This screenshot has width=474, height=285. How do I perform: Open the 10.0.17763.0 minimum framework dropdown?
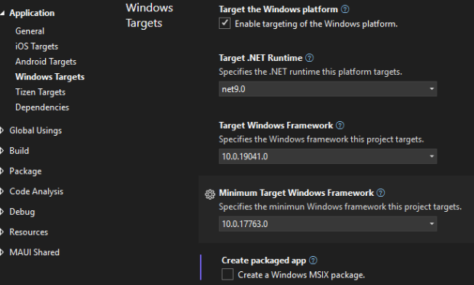(x=327, y=224)
